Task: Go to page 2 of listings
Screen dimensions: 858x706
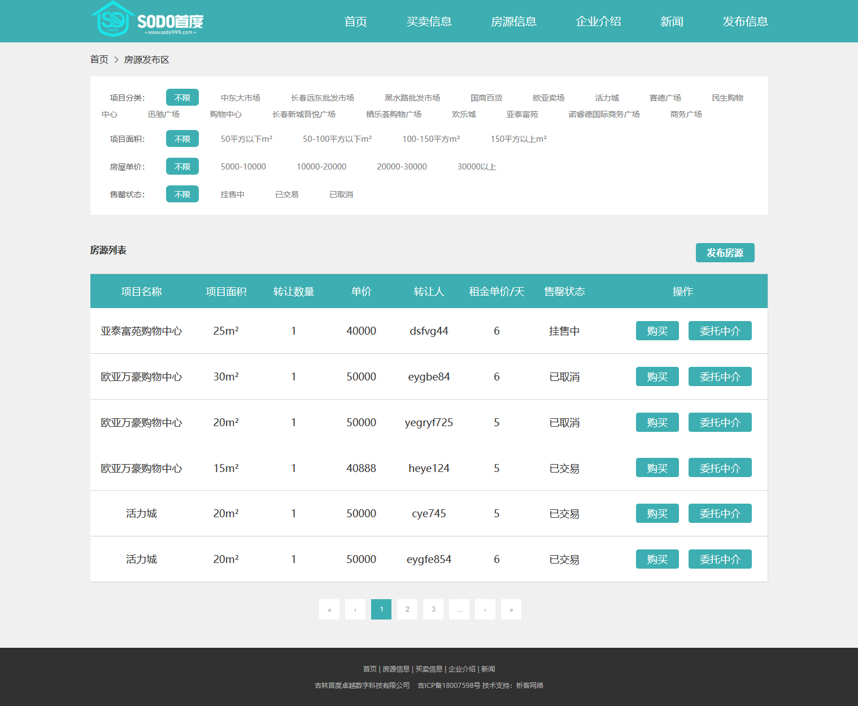Action: (407, 609)
